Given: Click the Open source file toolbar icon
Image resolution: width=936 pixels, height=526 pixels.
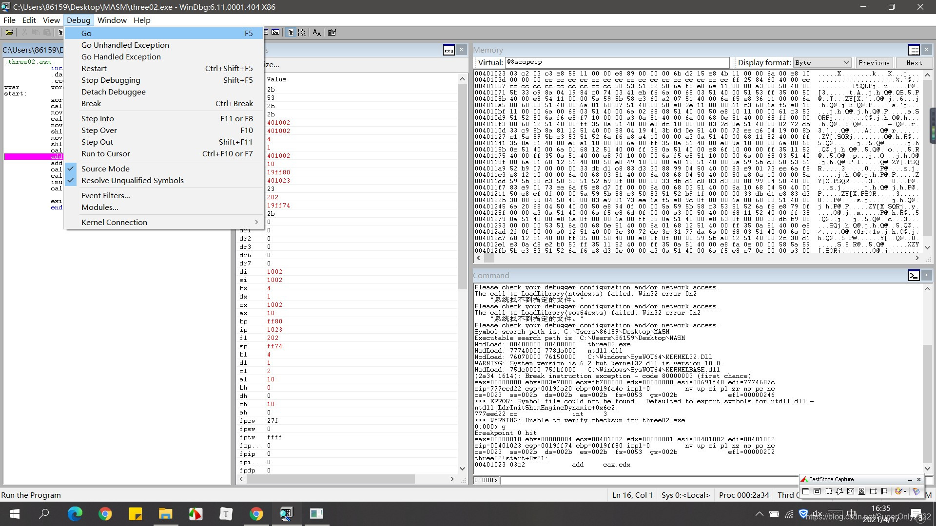Looking at the screenshot, I should click(x=9, y=33).
